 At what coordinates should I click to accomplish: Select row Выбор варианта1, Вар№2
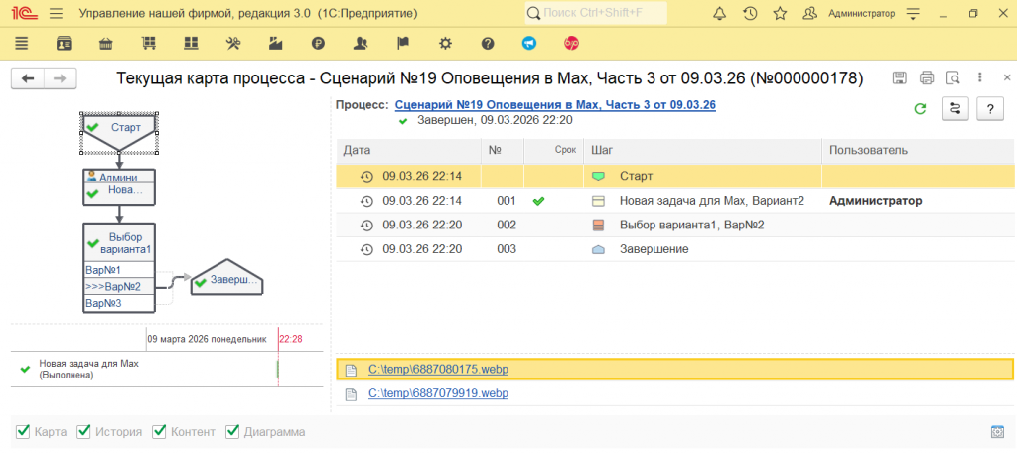coord(674,226)
